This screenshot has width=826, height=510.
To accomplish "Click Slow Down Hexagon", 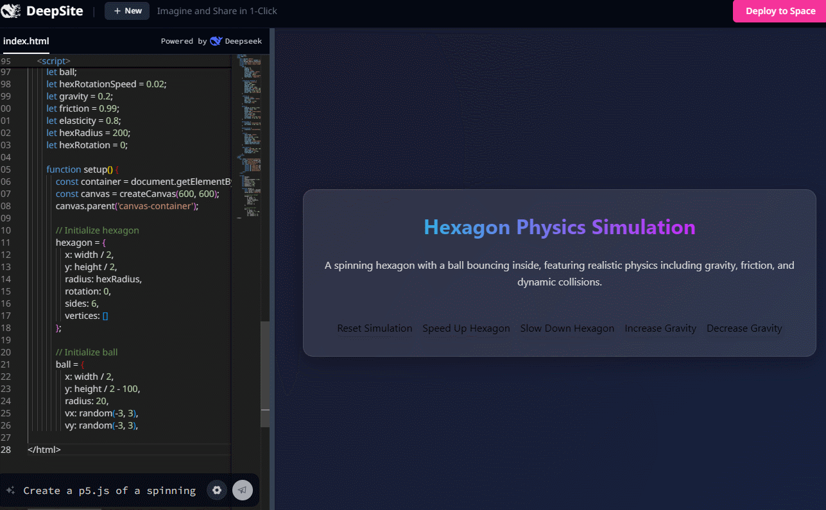I will [x=567, y=328].
